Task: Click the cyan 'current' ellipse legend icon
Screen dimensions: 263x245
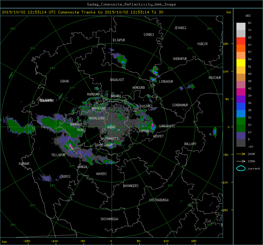Action: pyautogui.click(x=241, y=168)
